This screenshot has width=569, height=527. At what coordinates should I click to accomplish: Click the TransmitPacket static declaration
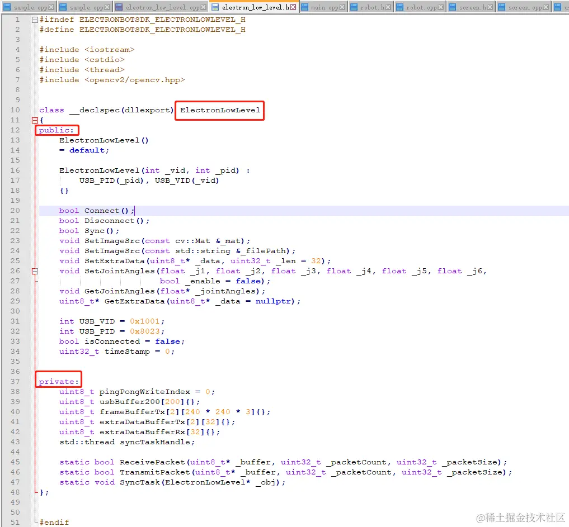pos(285,472)
